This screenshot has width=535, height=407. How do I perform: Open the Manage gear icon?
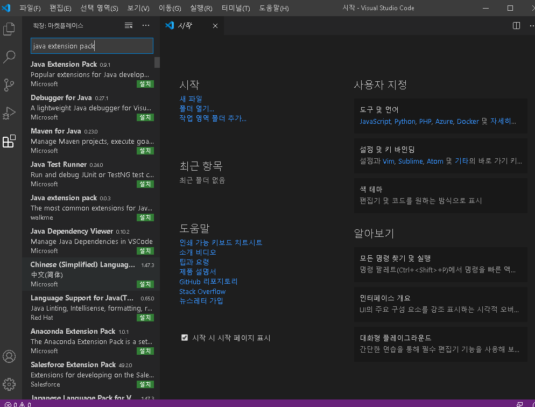[x=9, y=384]
